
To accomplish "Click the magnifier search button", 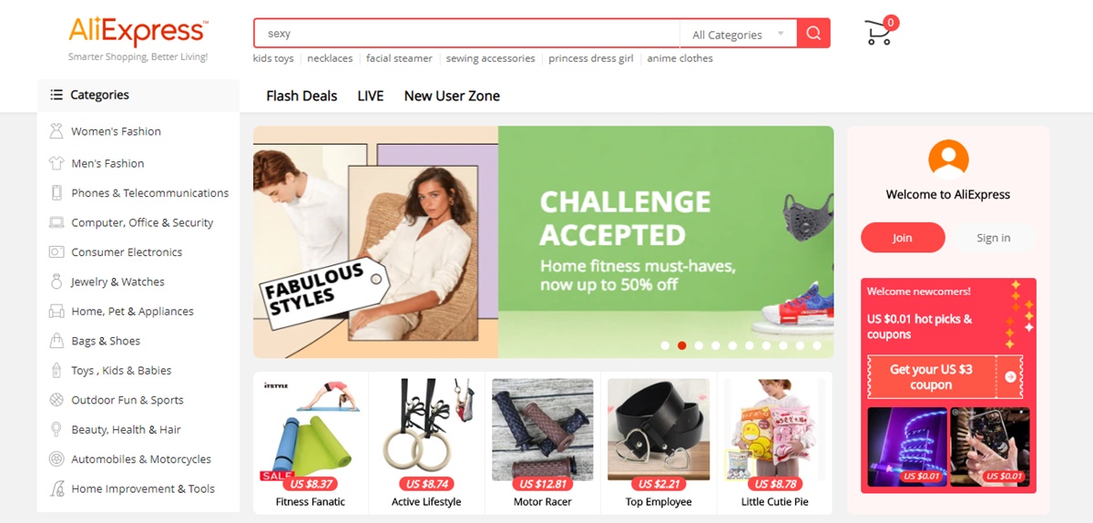I will click(x=813, y=34).
